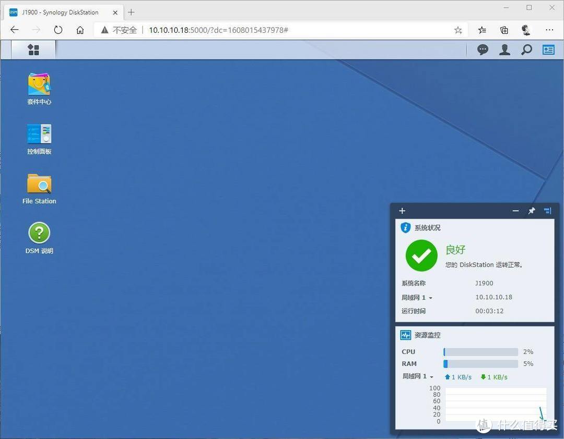Screen dimensions: 564x439
Task: Reload page with refresh icon
Action: 58,30
